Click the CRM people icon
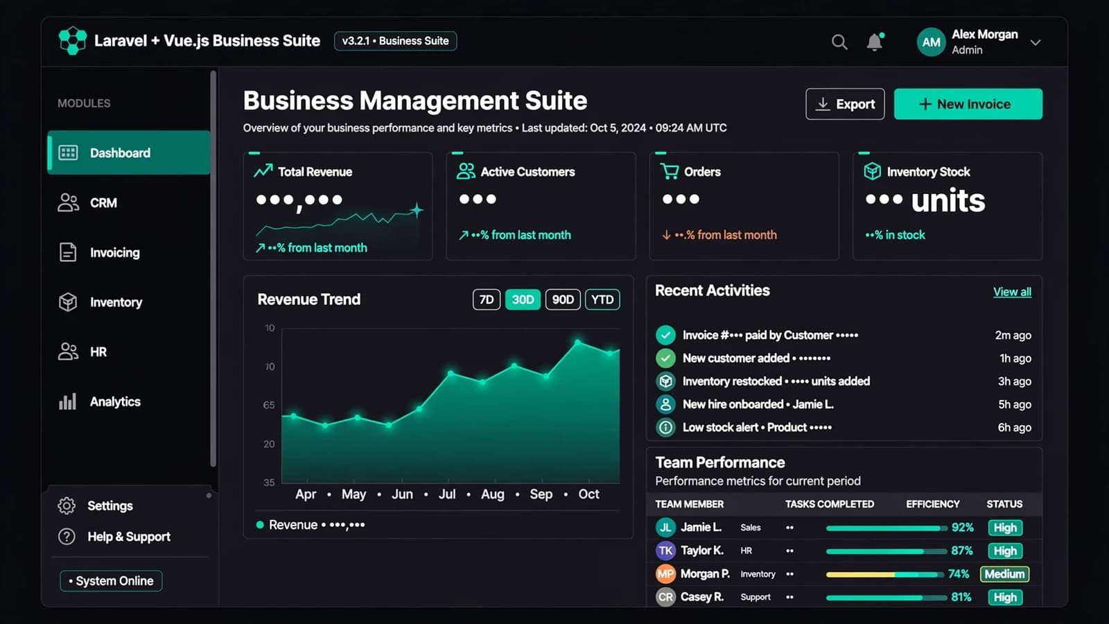 tap(68, 202)
